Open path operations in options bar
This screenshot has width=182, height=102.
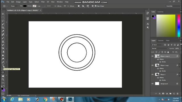79,6
